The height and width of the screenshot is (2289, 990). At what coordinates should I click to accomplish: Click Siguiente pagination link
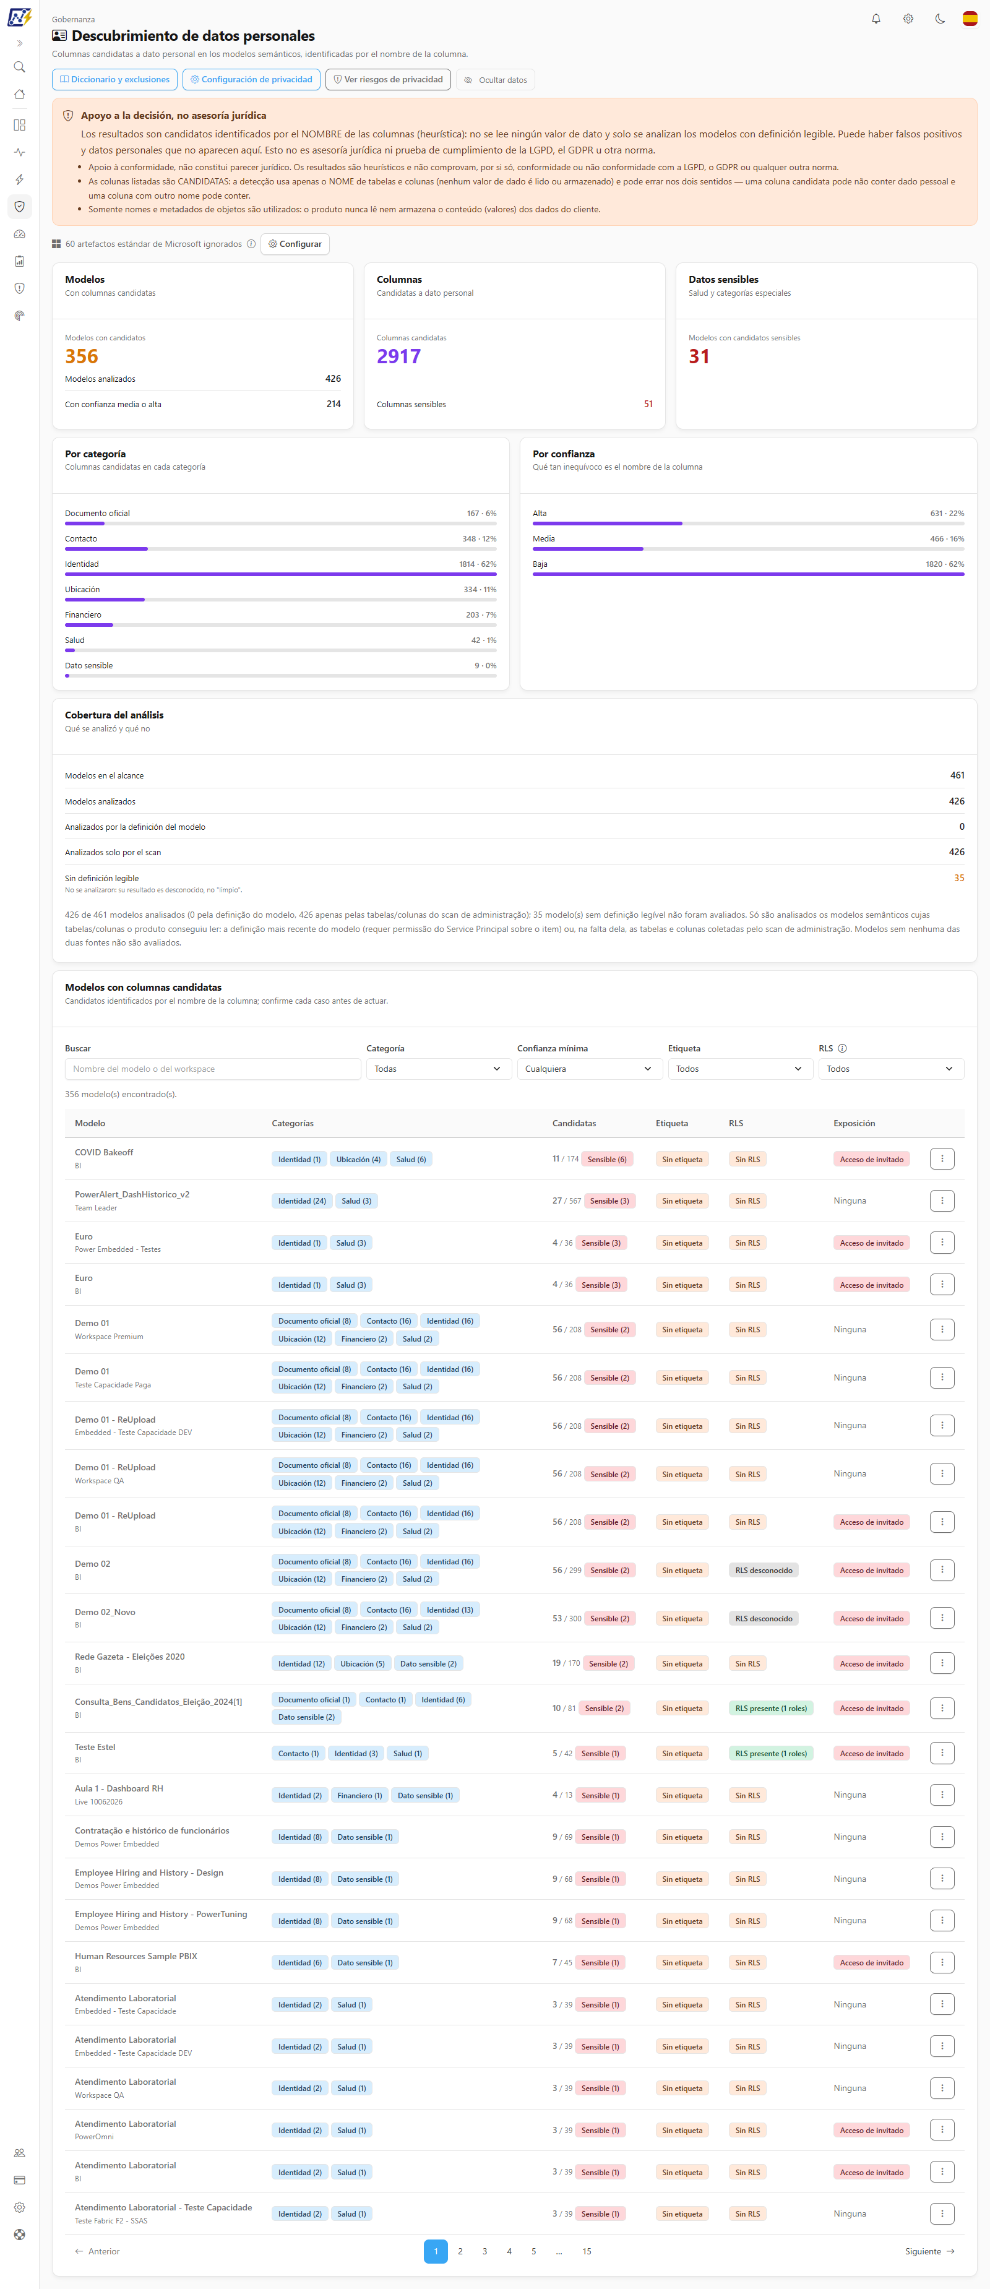[x=929, y=2252]
